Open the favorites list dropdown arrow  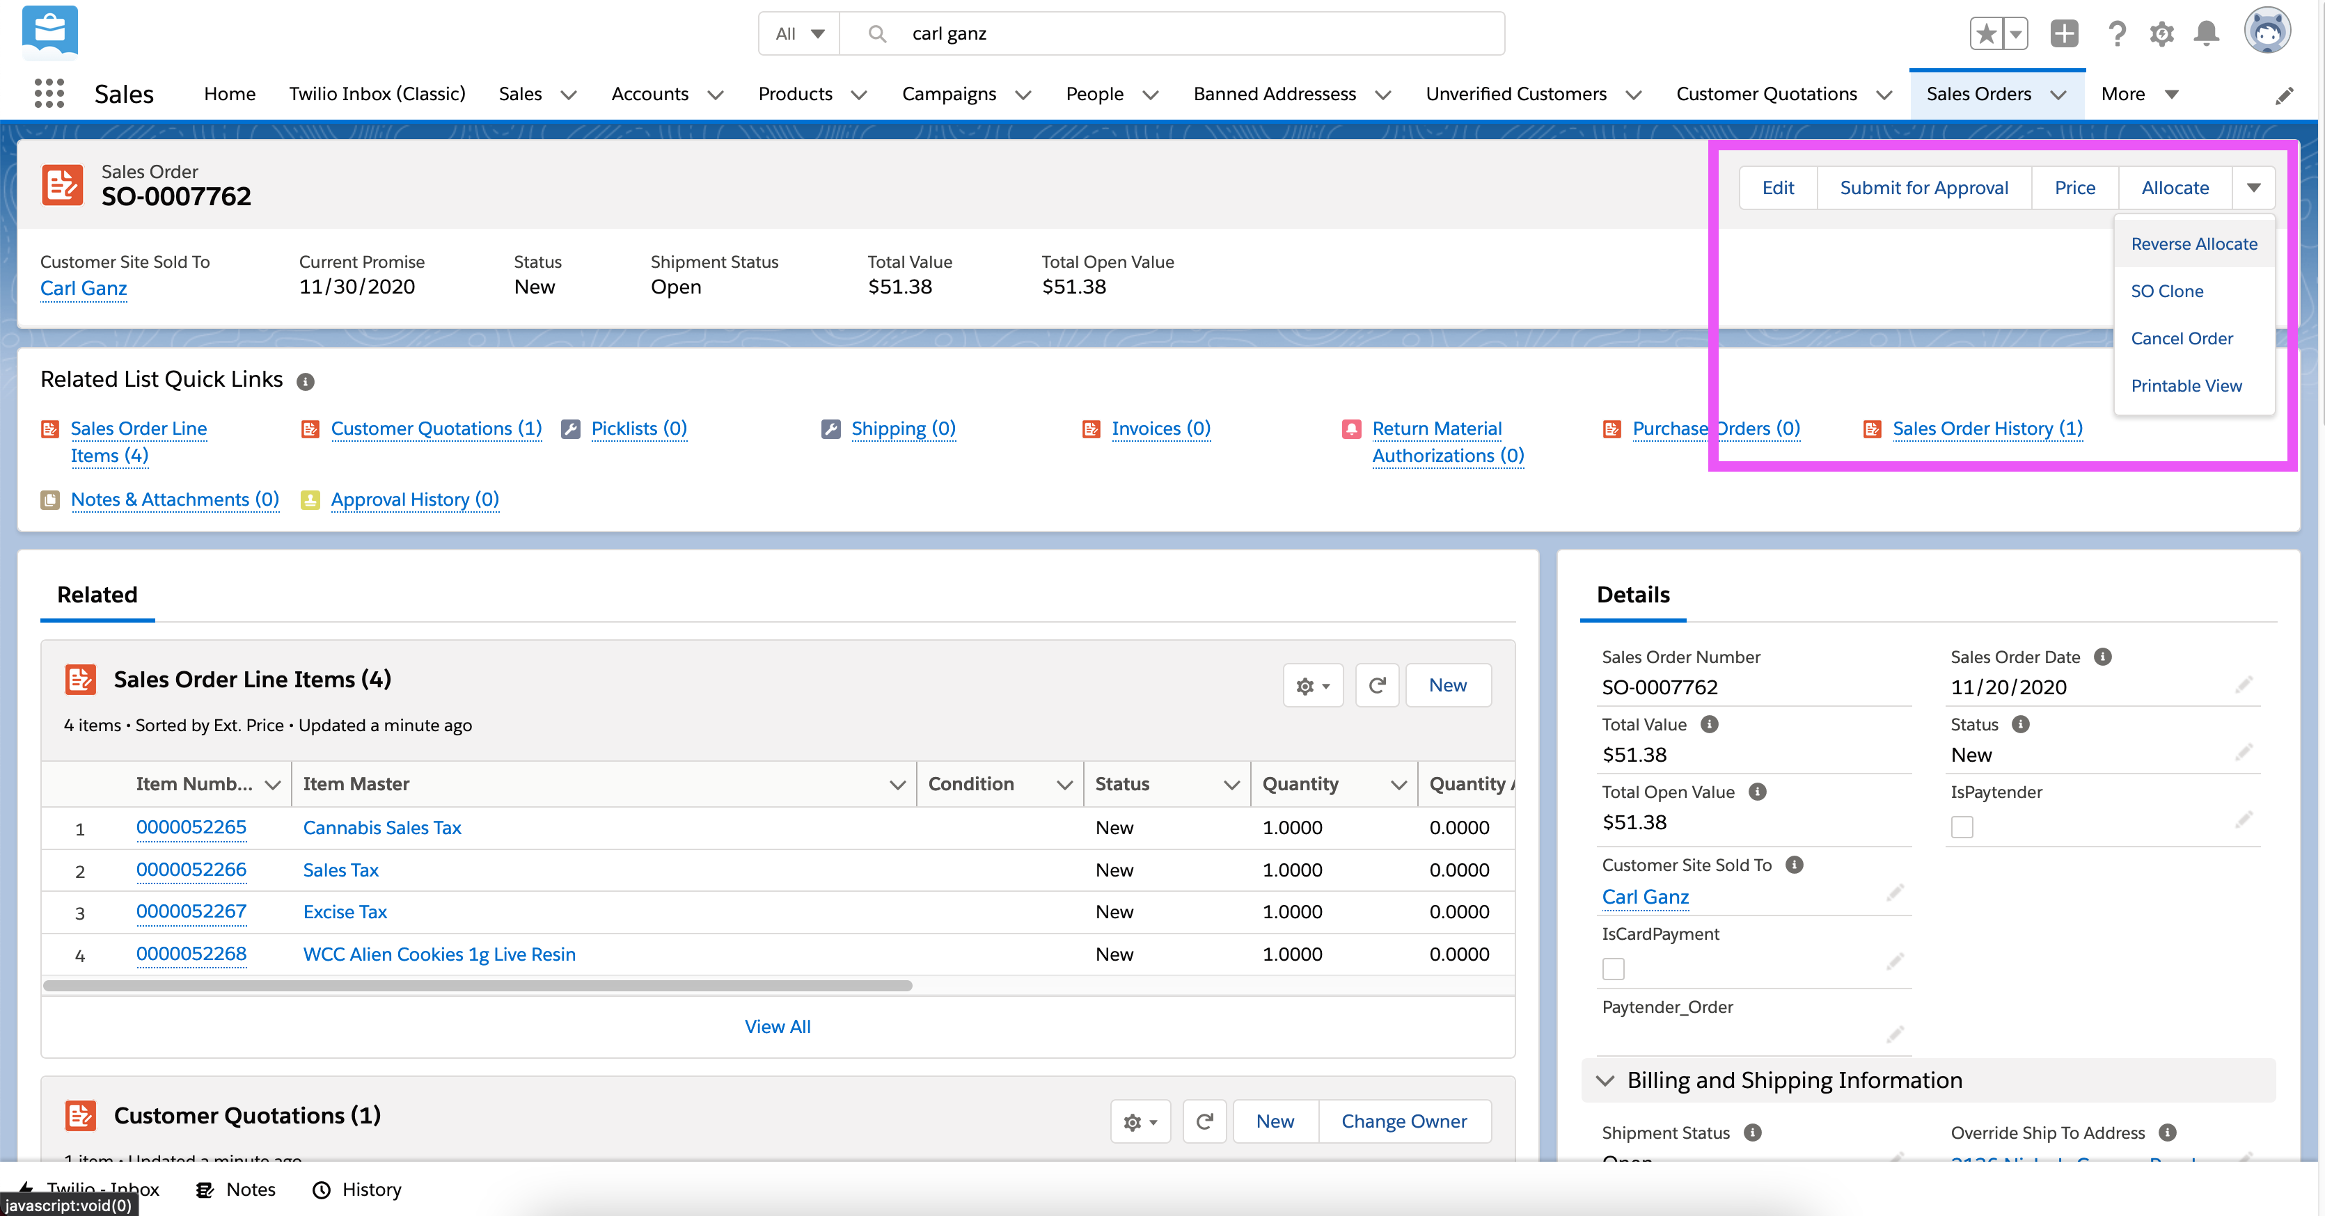pyautogui.click(x=2015, y=34)
